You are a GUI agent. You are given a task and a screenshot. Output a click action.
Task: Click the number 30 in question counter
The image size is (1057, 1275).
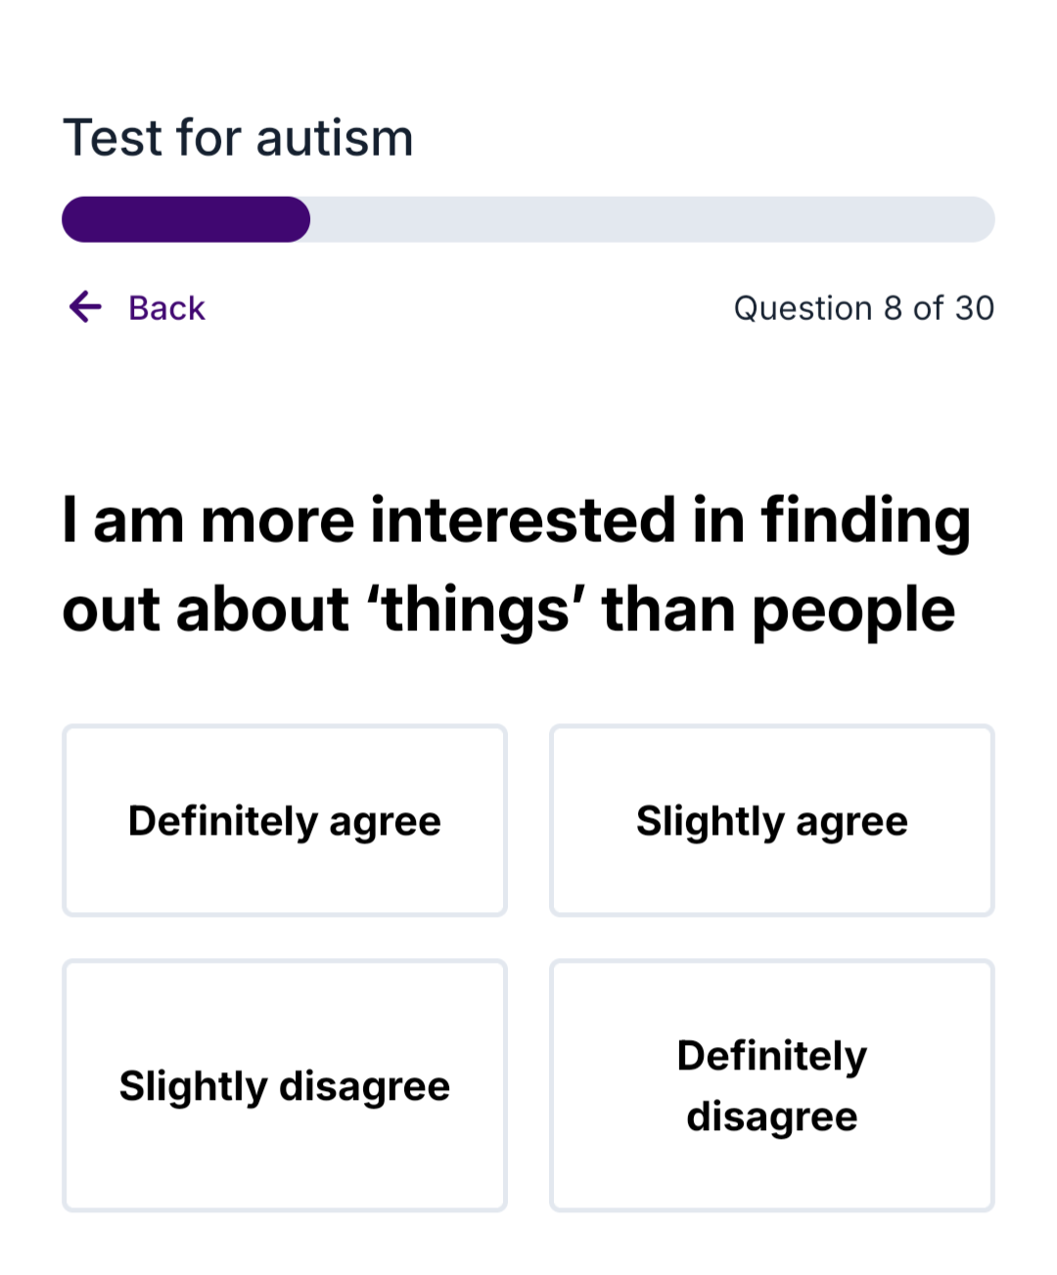point(975,308)
